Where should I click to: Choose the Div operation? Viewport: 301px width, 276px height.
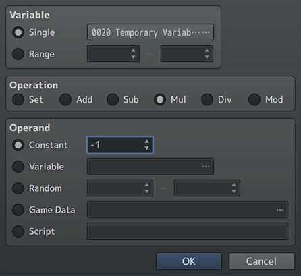pyautogui.click(x=207, y=99)
